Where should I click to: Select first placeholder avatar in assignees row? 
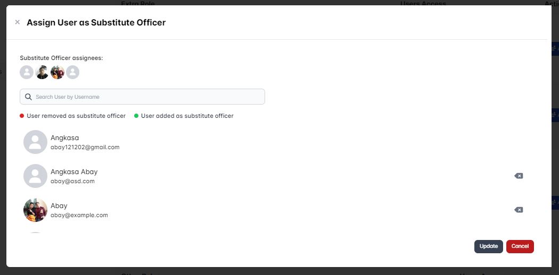(27, 72)
